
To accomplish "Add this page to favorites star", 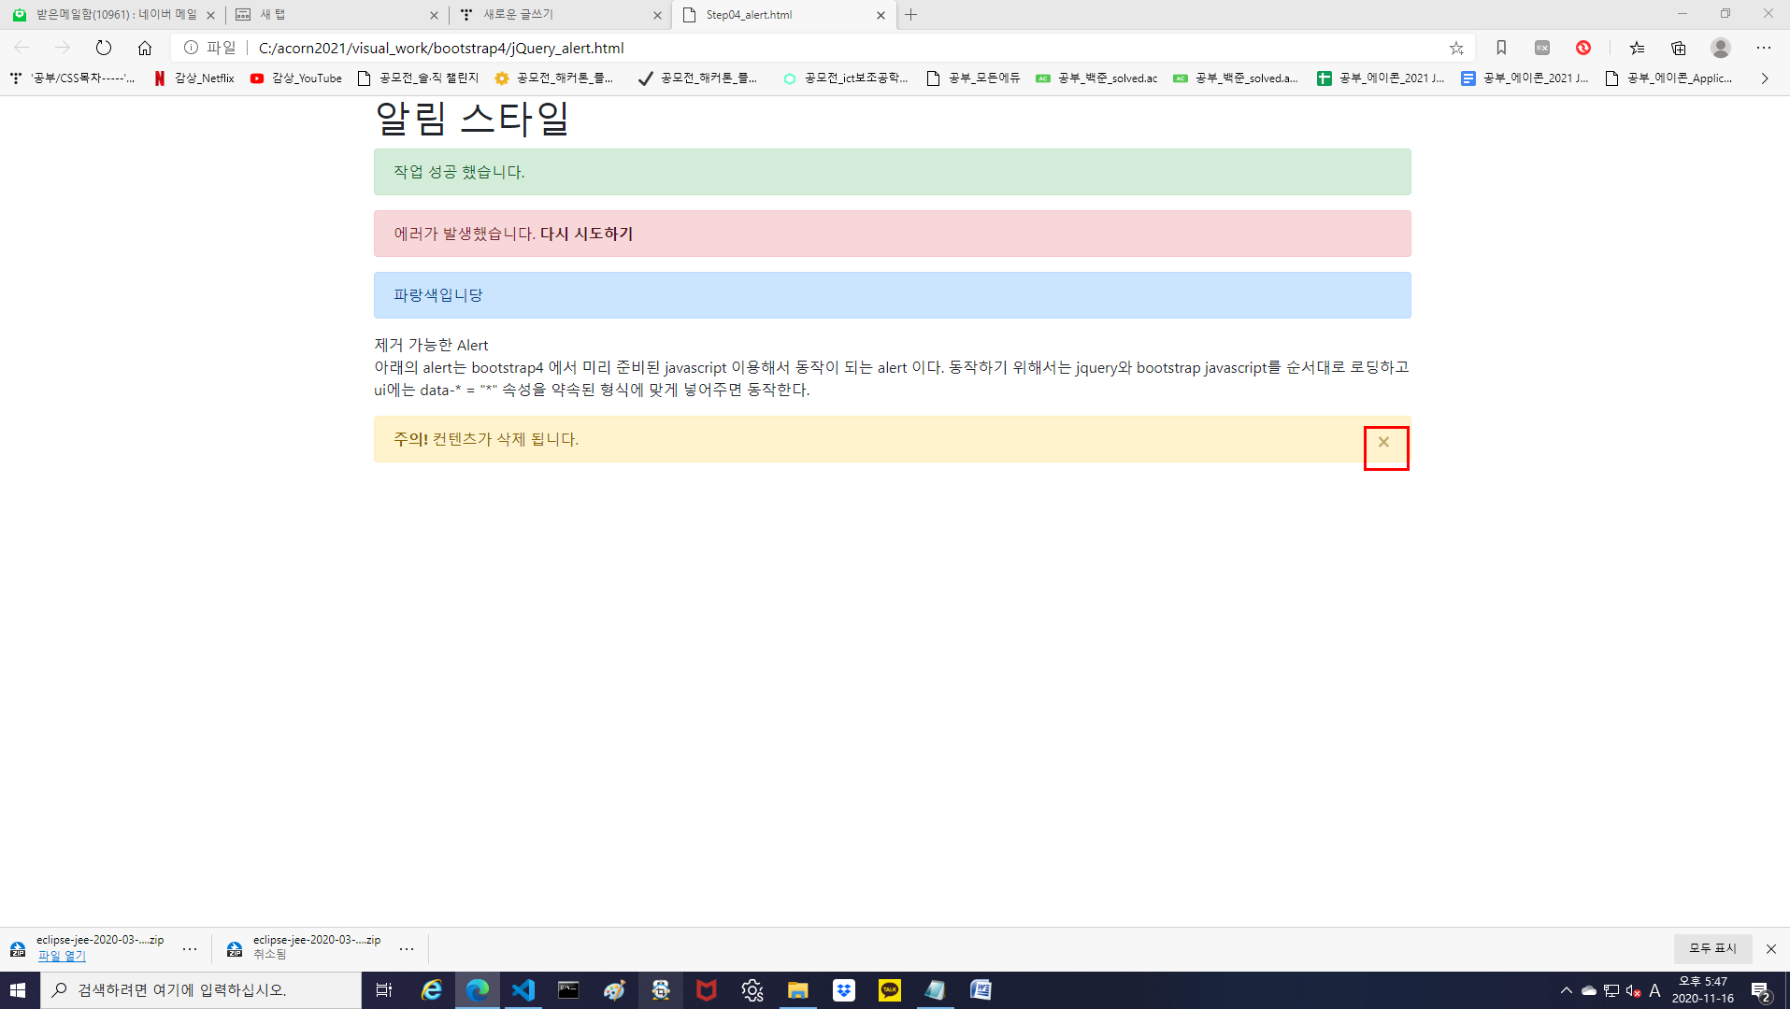I will 1456,48.
